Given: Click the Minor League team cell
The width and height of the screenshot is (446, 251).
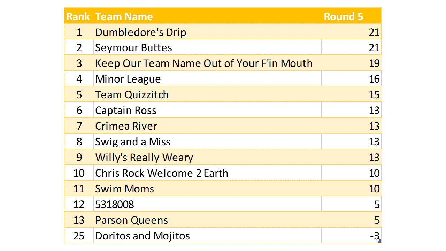Looking at the screenshot, I should tap(128, 79).
